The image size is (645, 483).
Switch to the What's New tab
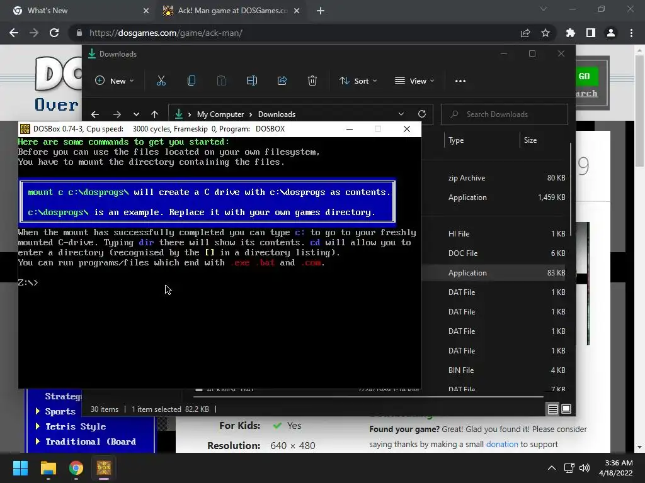pos(78,11)
